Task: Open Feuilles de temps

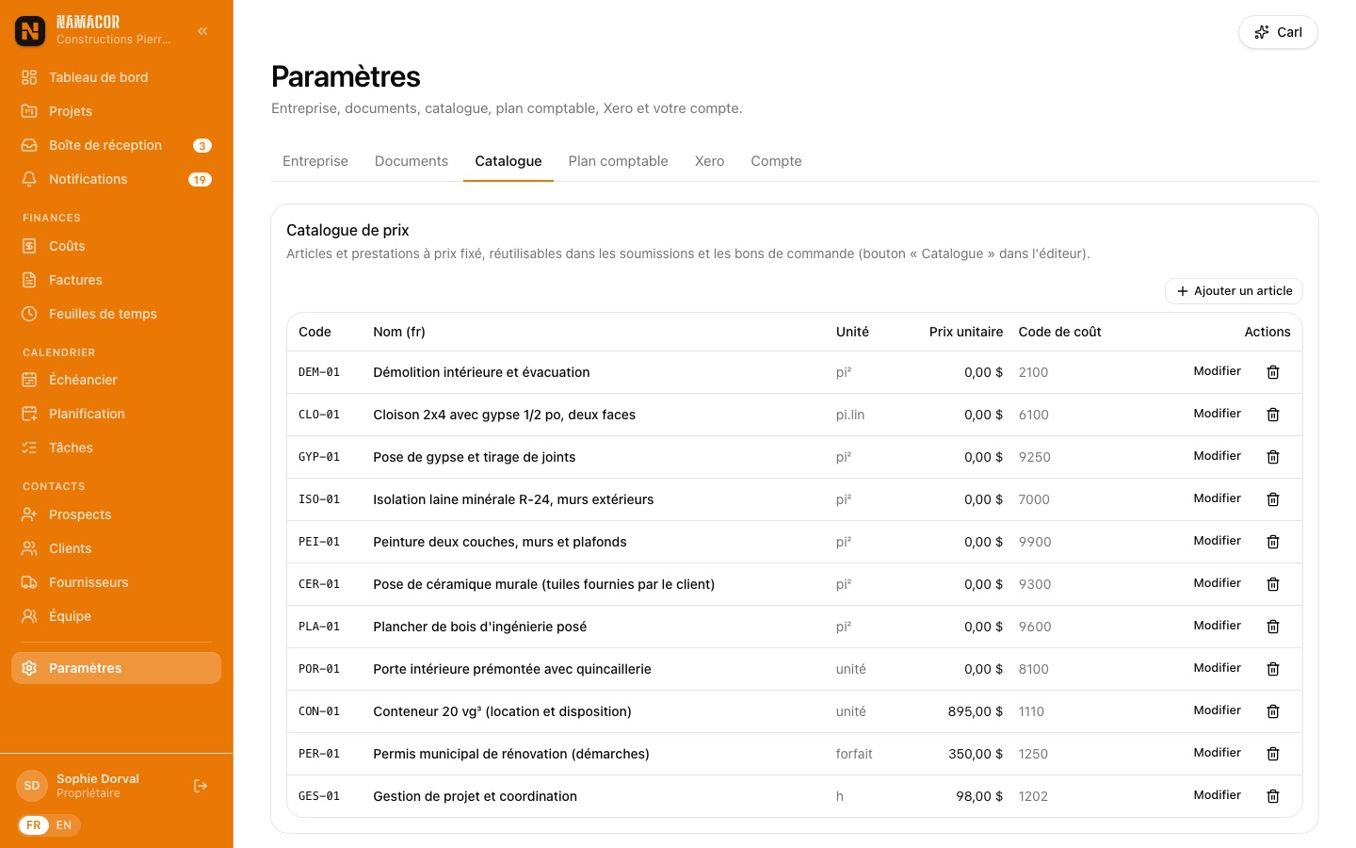Action: 116,314
